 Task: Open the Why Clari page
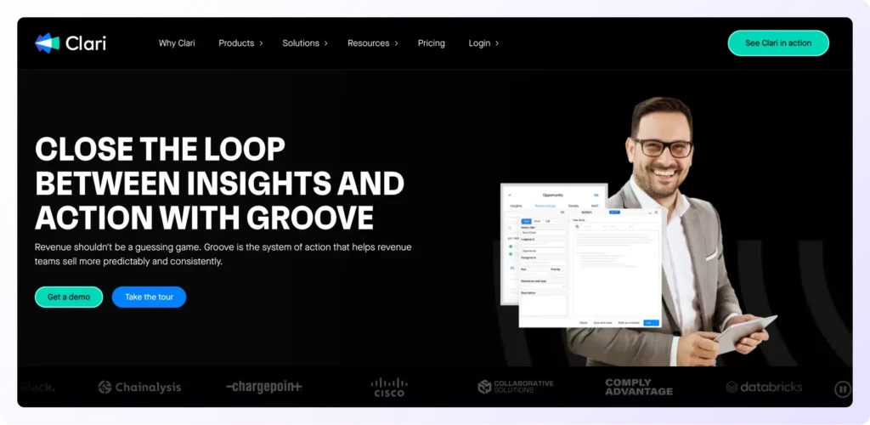click(177, 43)
